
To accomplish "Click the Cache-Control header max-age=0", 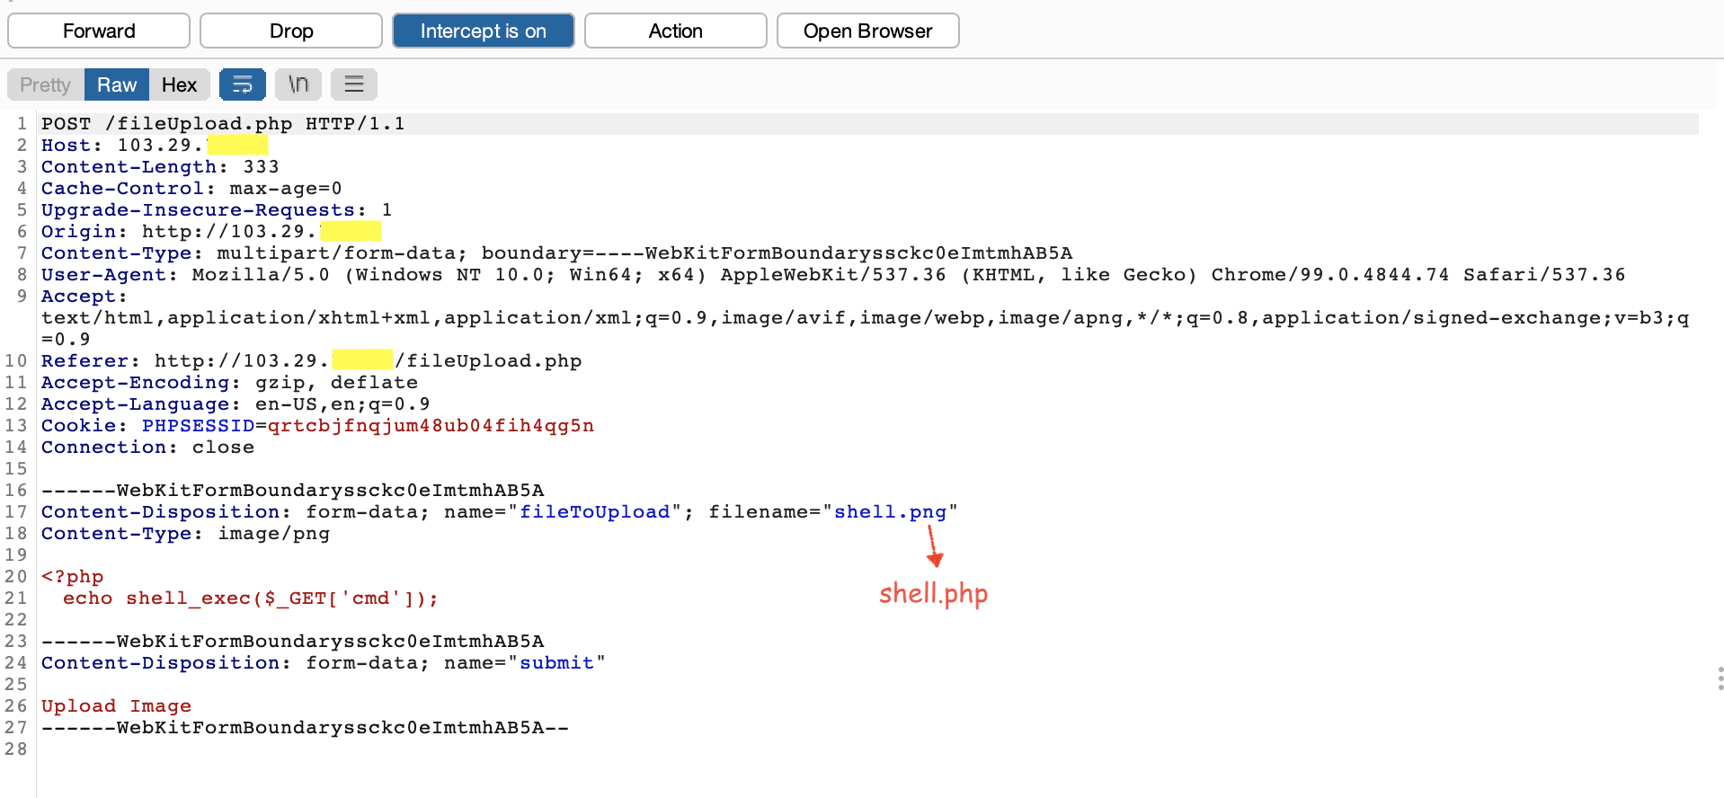I will coord(191,188).
